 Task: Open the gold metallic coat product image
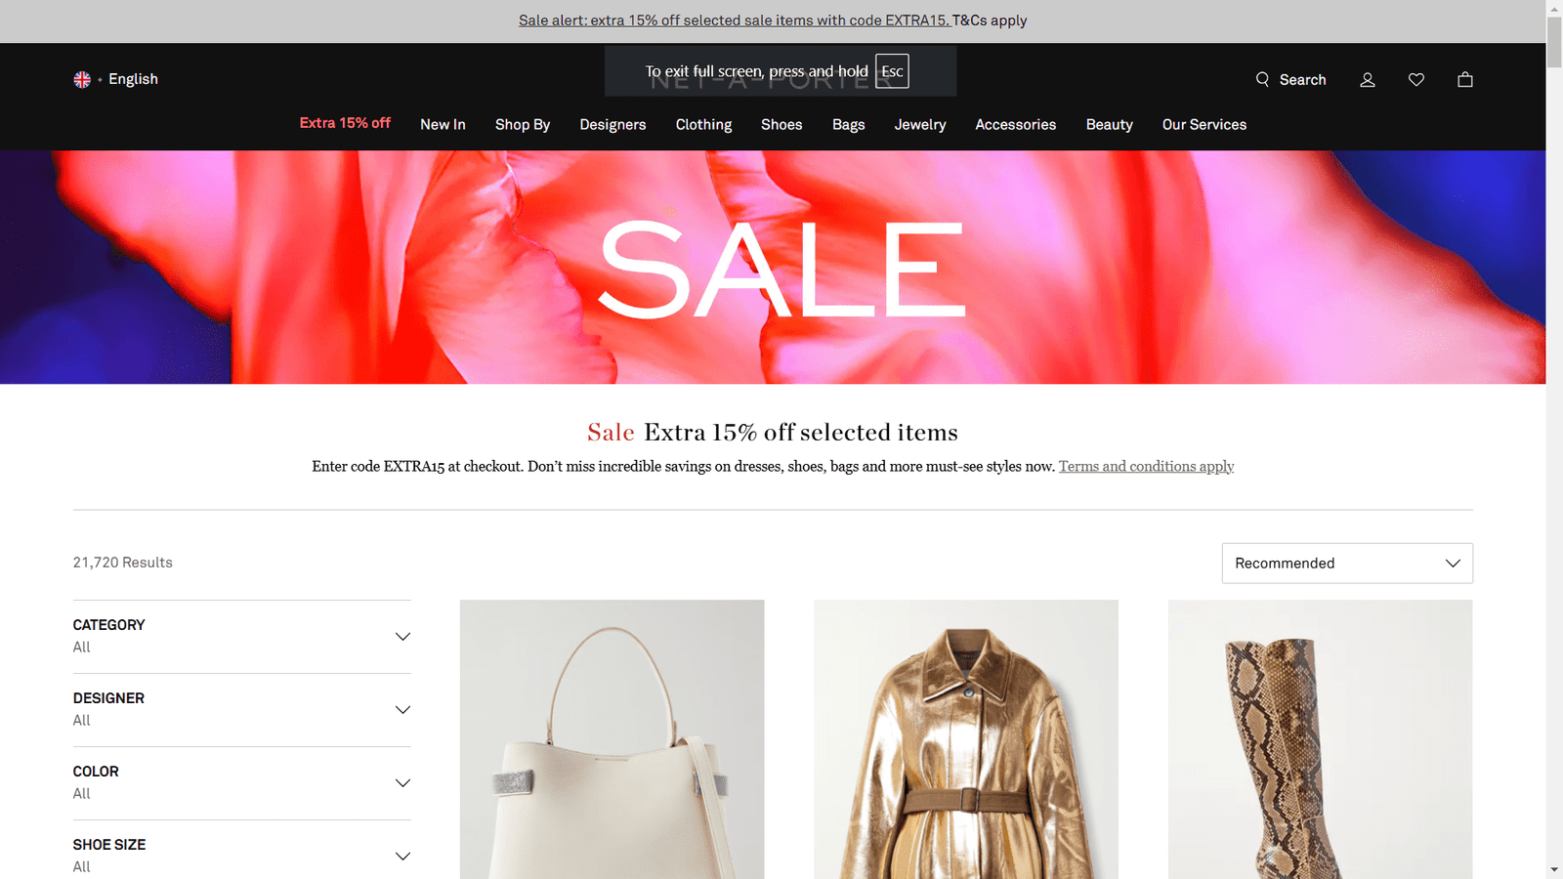(x=966, y=739)
